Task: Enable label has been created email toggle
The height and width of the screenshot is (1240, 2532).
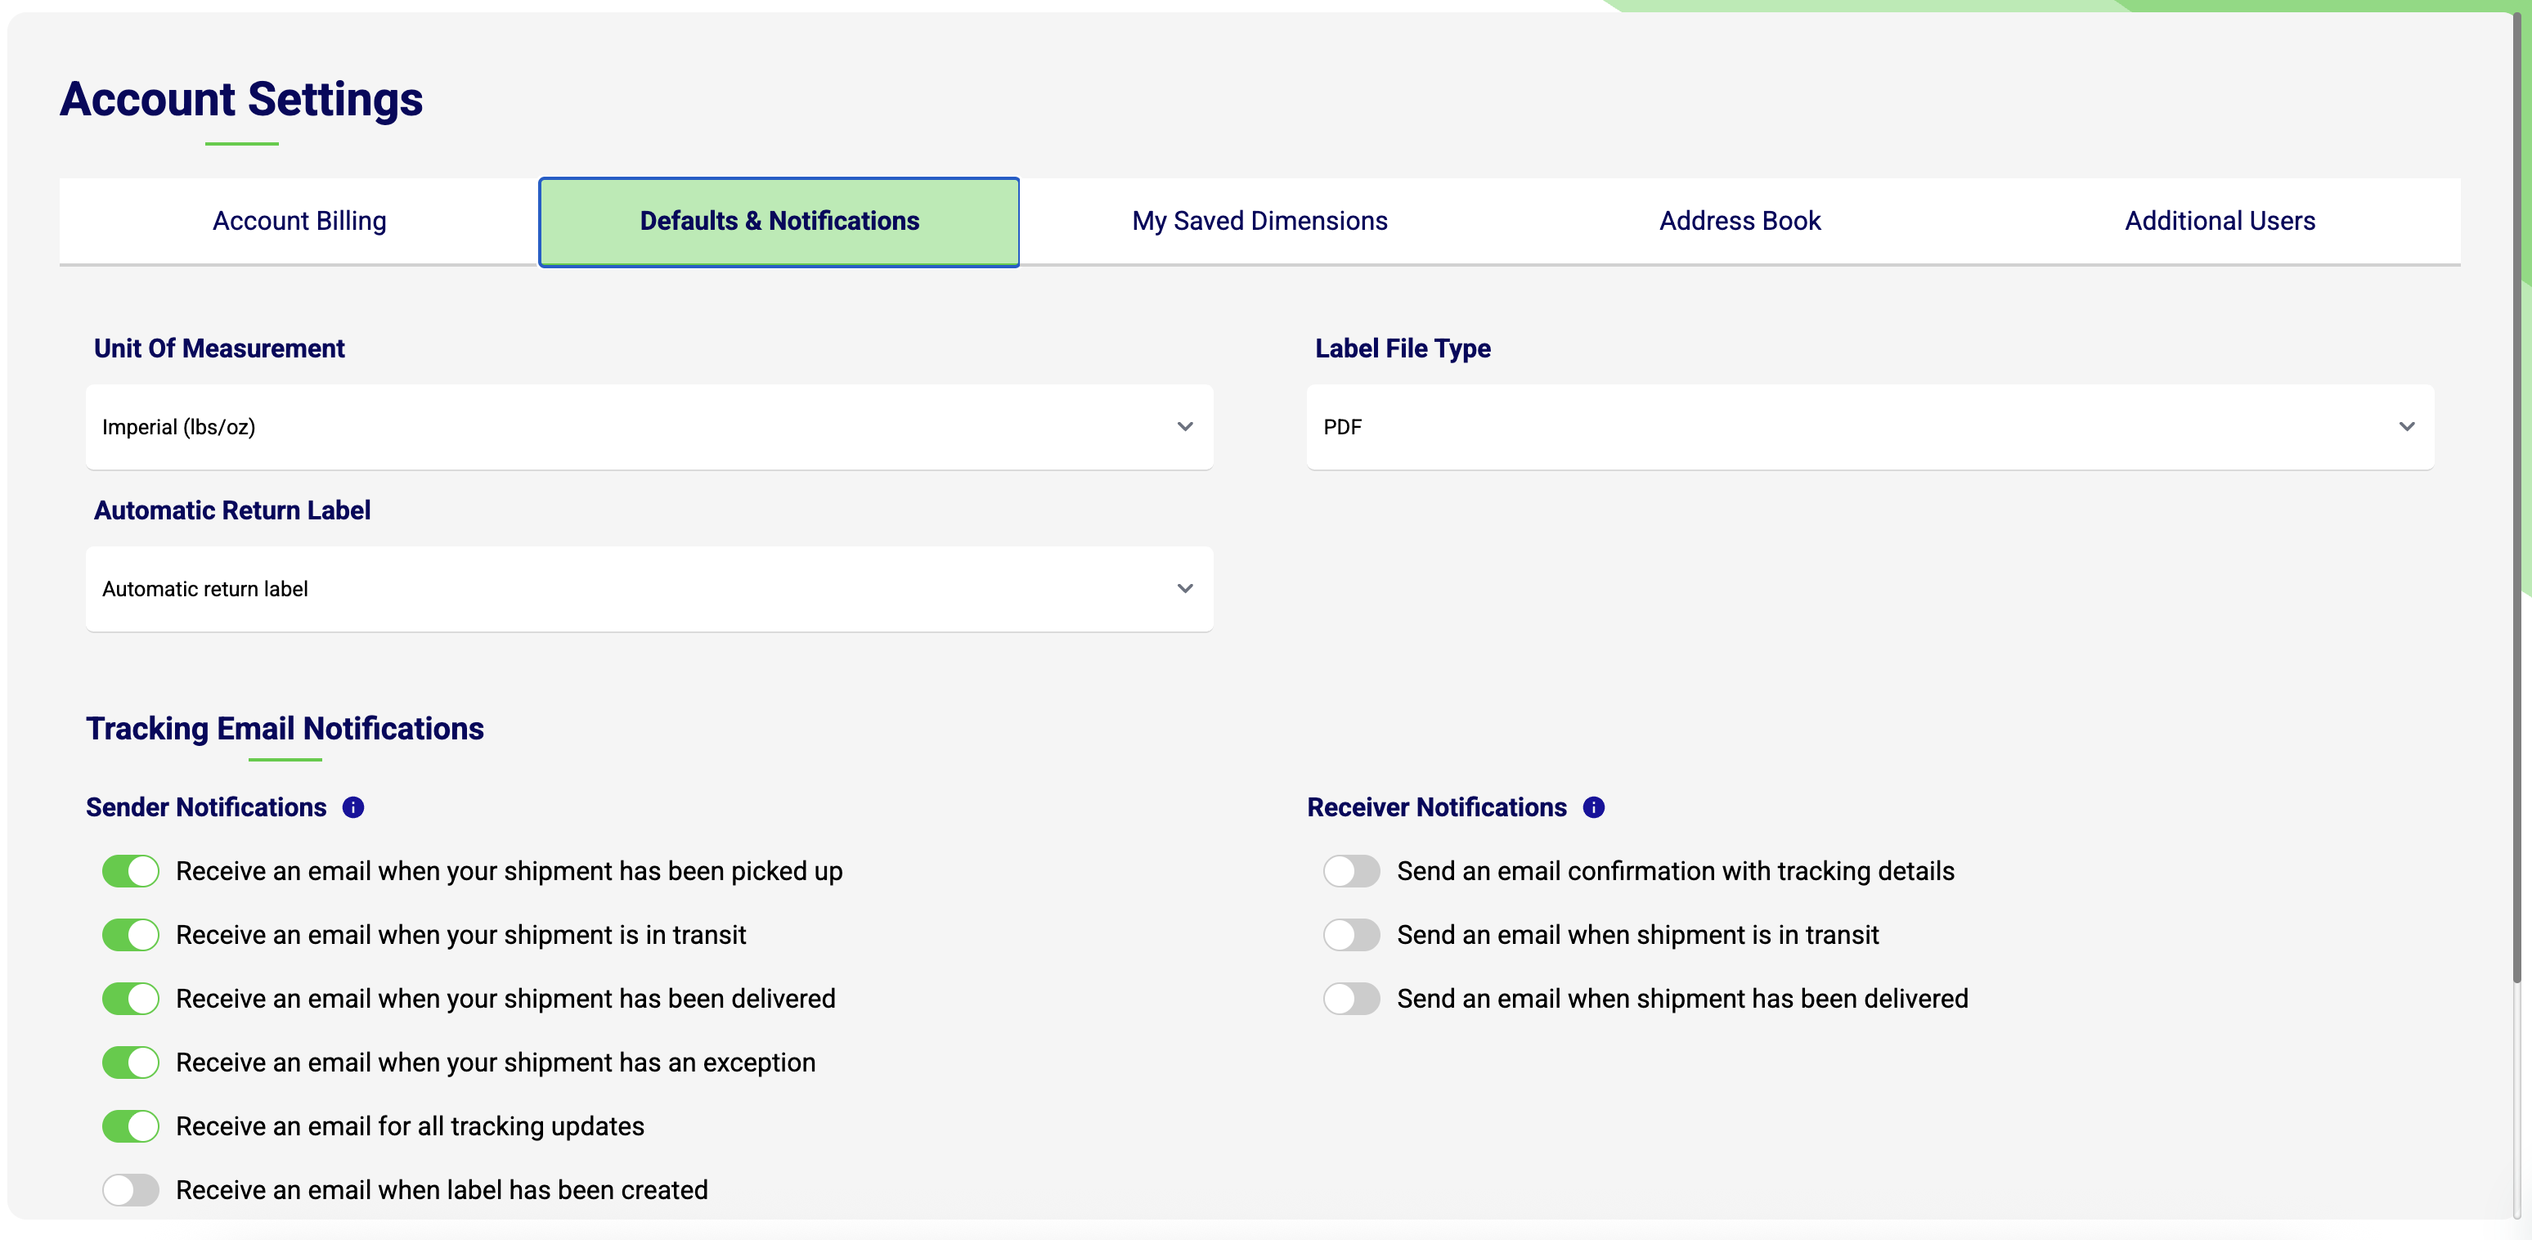Action: [x=131, y=1190]
